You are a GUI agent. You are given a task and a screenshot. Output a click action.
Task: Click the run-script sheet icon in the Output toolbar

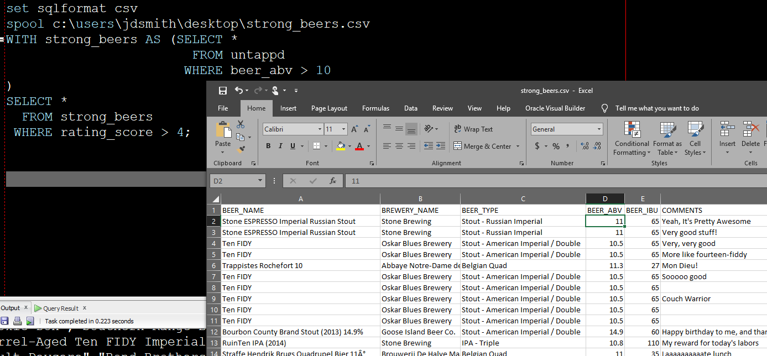click(x=30, y=321)
